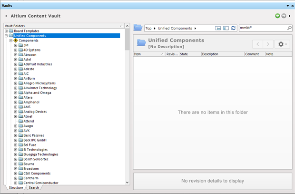Viewport: 295px width, 194px height.
Task: Refresh the vault folder contents
Action: coord(233,28)
